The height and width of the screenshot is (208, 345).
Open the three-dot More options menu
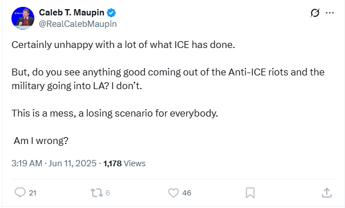330,13
